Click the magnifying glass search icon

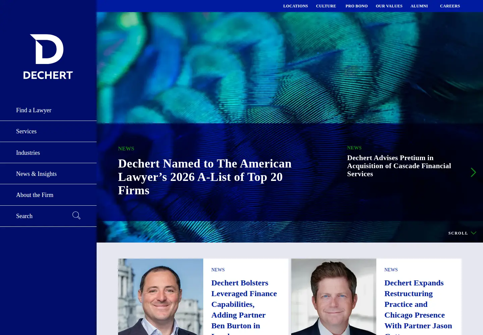[x=76, y=215]
